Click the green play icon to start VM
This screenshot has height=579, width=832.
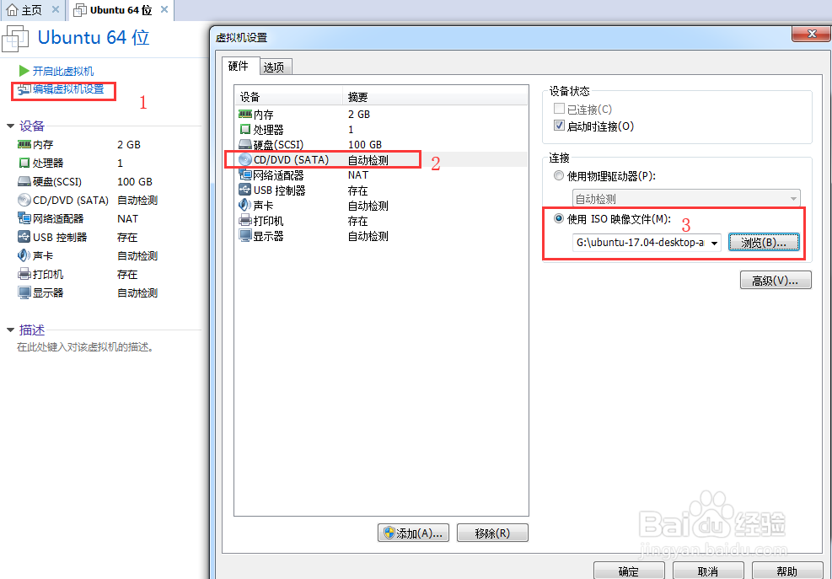24,71
